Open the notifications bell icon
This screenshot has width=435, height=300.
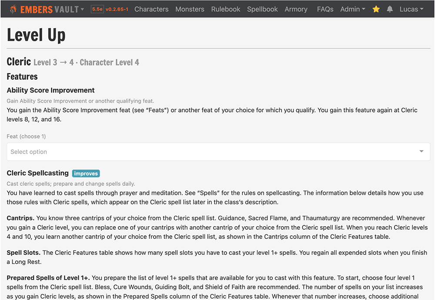coord(389,9)
